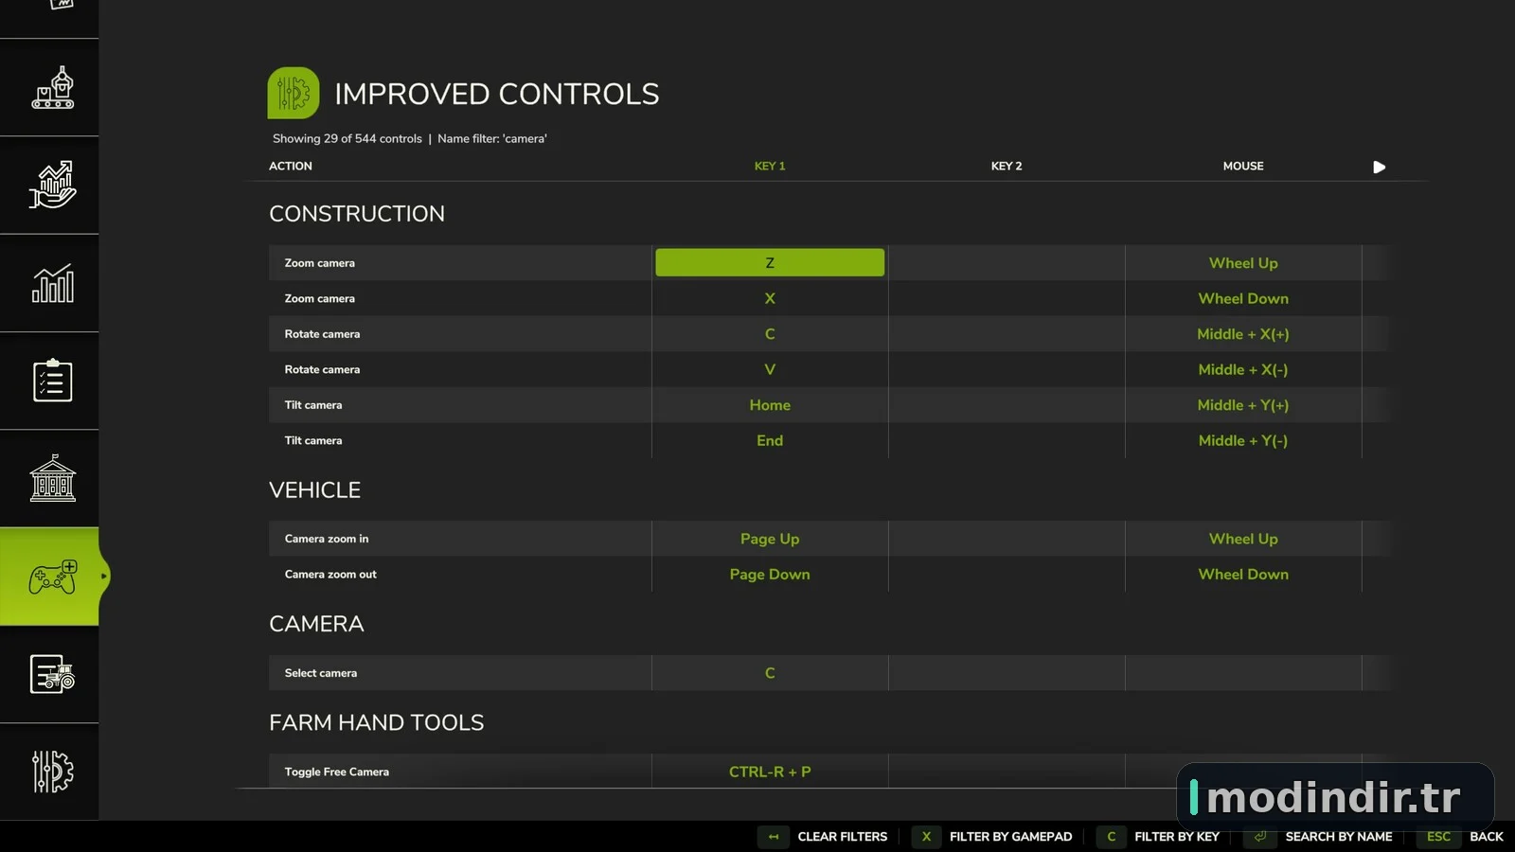Open the checklist clipboard sidebar icon
This screenshot has height=852, width=1515.
click(x=53, y=381)
